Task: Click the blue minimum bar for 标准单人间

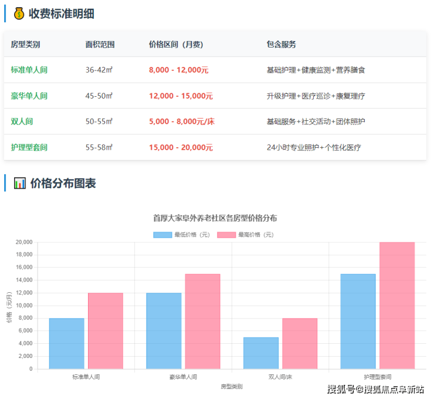Action: 66,343
